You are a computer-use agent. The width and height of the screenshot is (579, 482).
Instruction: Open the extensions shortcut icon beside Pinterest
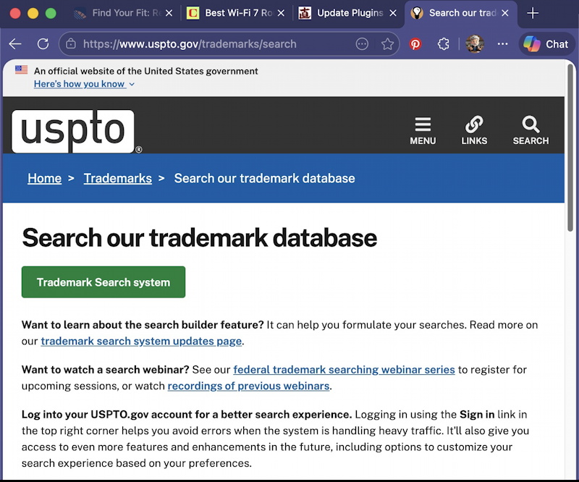[x=443, y=44]
